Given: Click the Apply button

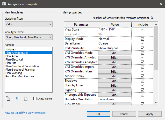Looking at the screenshot, I should click(150, 114).
